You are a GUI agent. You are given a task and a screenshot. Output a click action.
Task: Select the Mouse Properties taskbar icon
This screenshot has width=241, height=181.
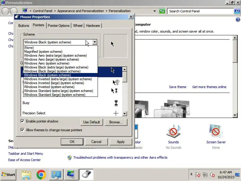click(x=86, y=175)
